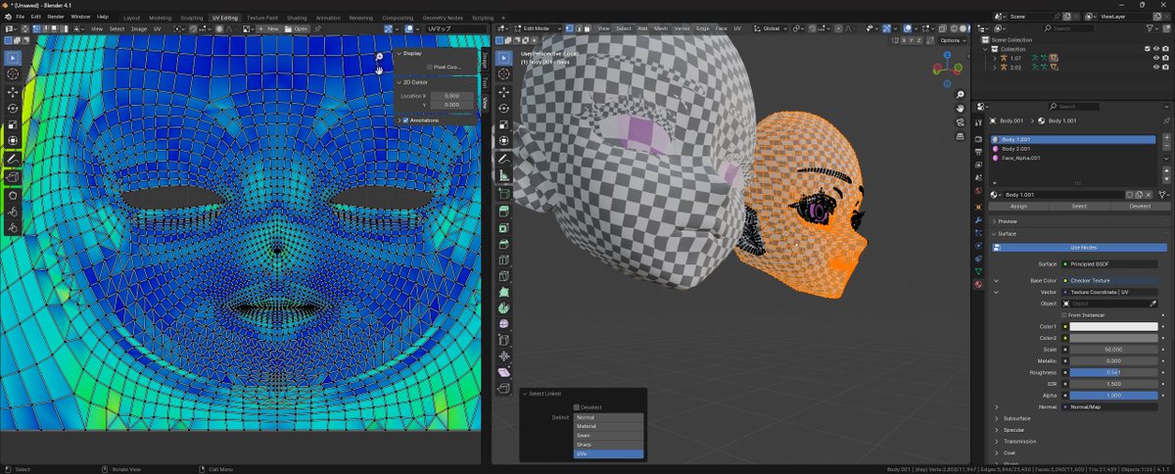This screenshot has width=1175, height=474.
Task: Click the New image button
Action: [269, 28]
